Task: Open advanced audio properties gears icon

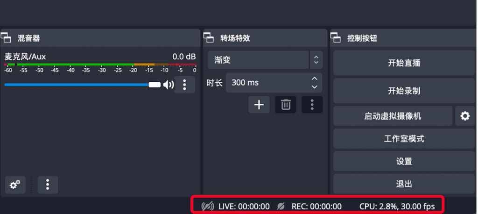Action: (15, 185)
